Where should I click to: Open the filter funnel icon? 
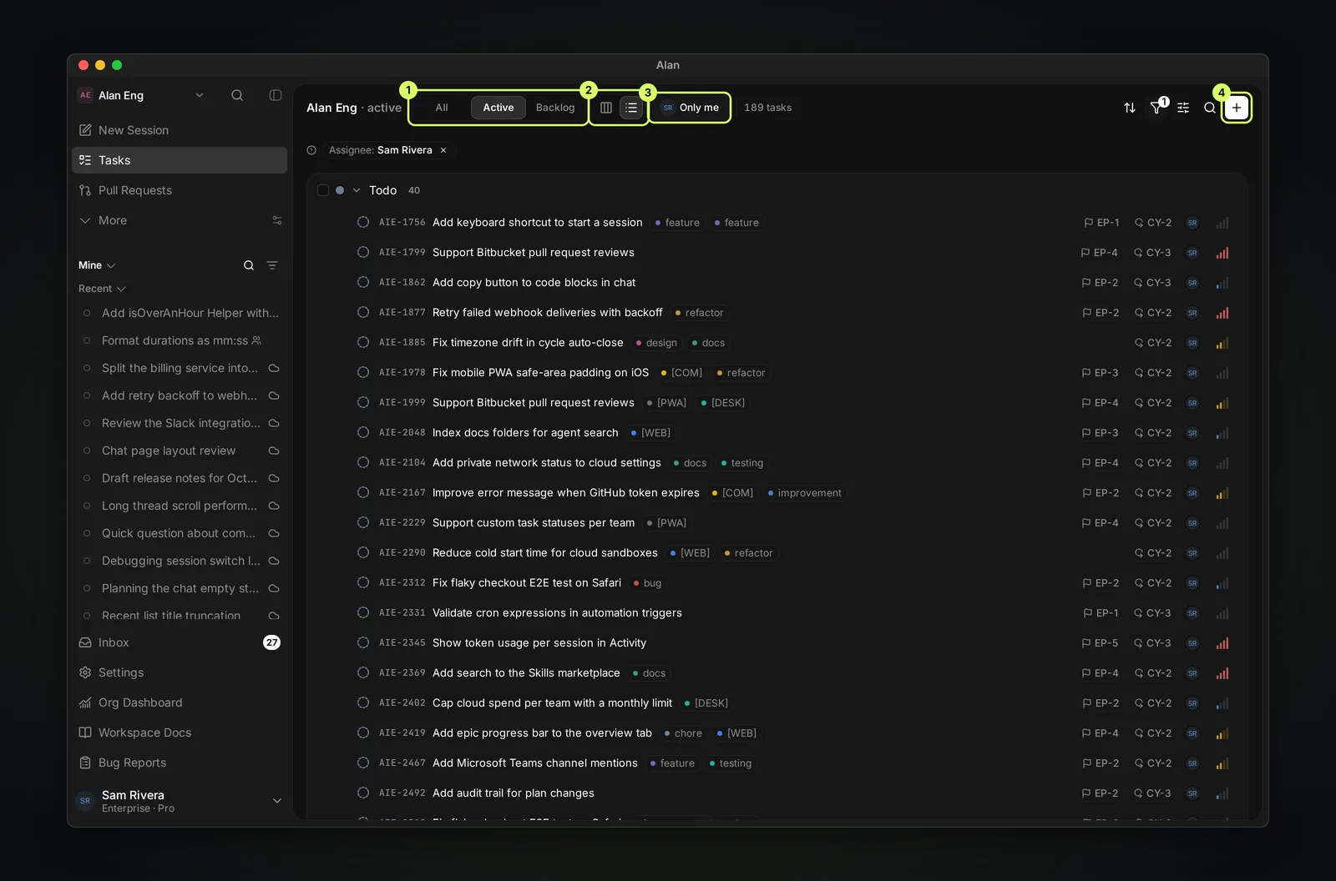pos(1156,108)
